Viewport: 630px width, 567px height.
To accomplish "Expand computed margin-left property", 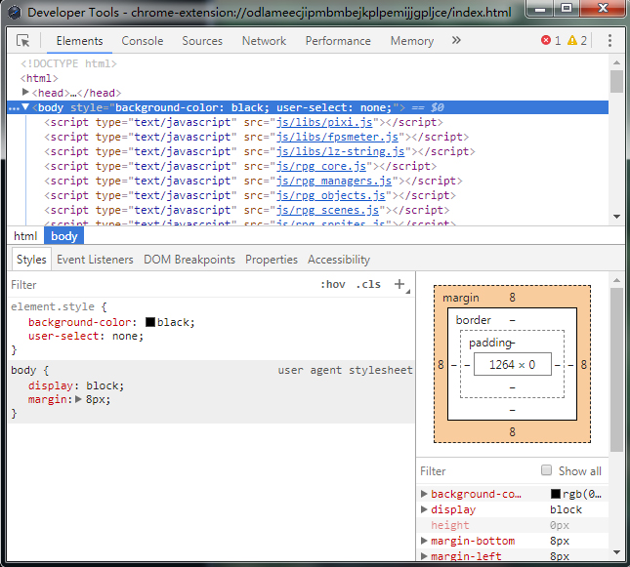I will [424, 556].
